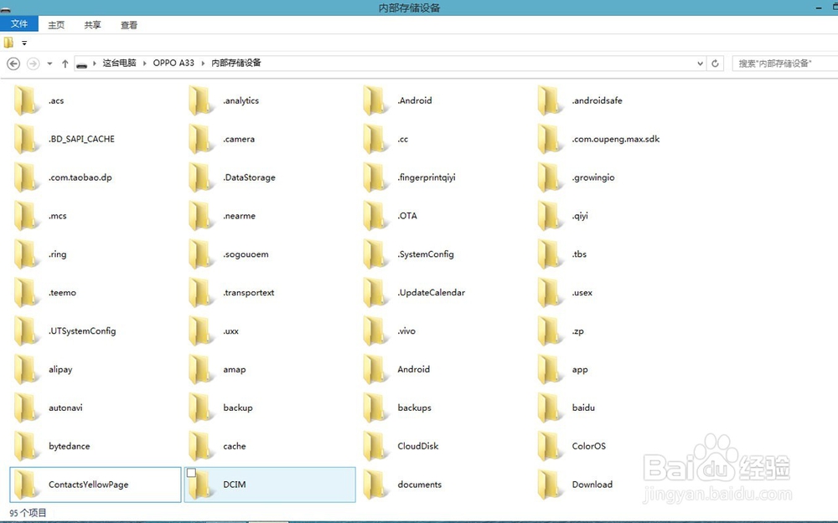
Task: Select the .com.taobao.dp folder icon
Action: coord(26,177)
